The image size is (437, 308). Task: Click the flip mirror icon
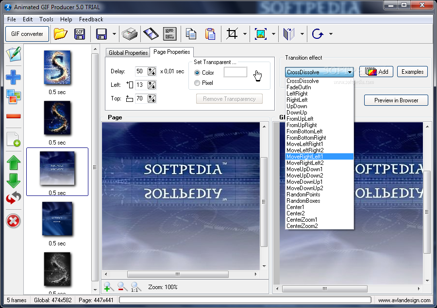coord(289,34)
